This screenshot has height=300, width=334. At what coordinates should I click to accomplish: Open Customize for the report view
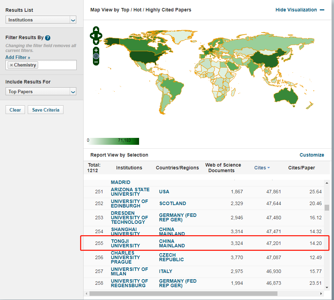point(312,155)
